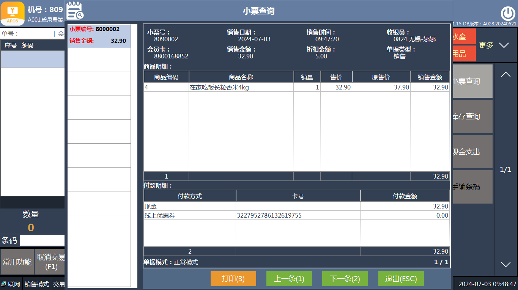518x290 pixels.
Task: Go to previous receipt 上一条(1)
Action: coord(289,279)
